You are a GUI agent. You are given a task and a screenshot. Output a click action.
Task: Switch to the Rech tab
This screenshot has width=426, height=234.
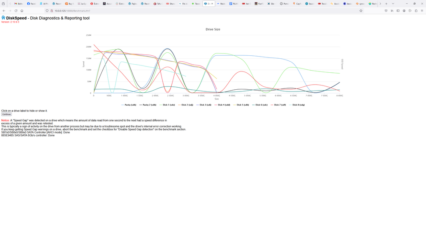click(x=373, y=4)
